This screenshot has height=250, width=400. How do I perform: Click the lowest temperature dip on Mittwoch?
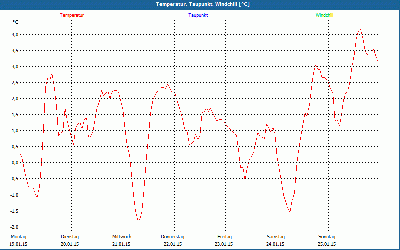pos(138,220)
